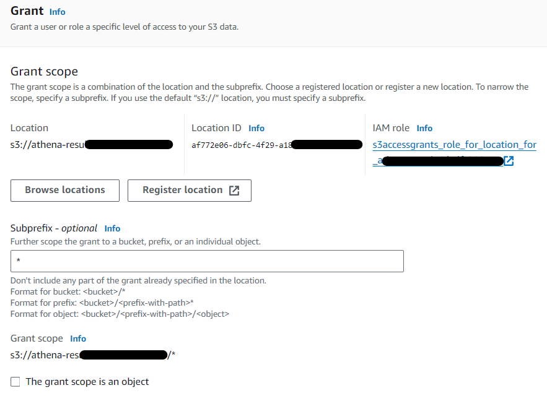Viewport: 547px width, 401px height.
Task: Click the Browse locations button
Action: click(x=65, y=190)
